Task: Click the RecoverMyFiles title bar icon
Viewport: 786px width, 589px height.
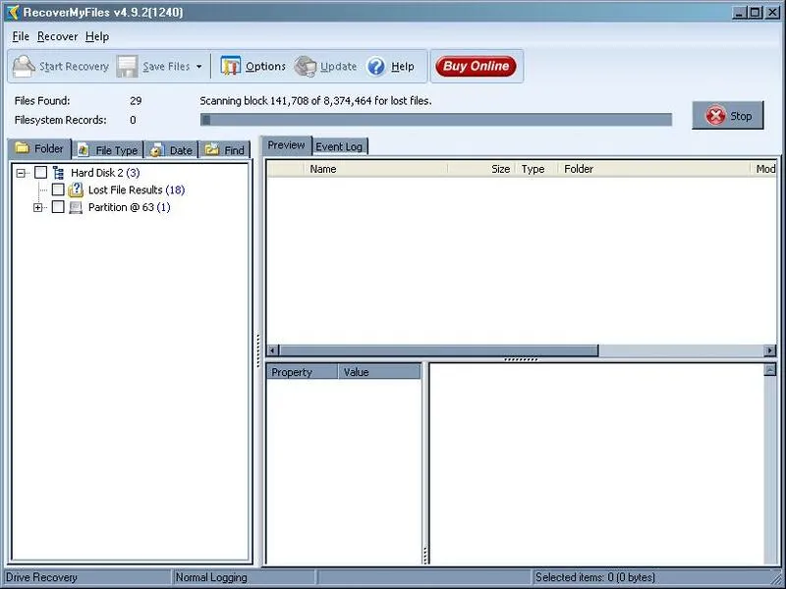Action: pyautogui.click(x=12, y=12)
